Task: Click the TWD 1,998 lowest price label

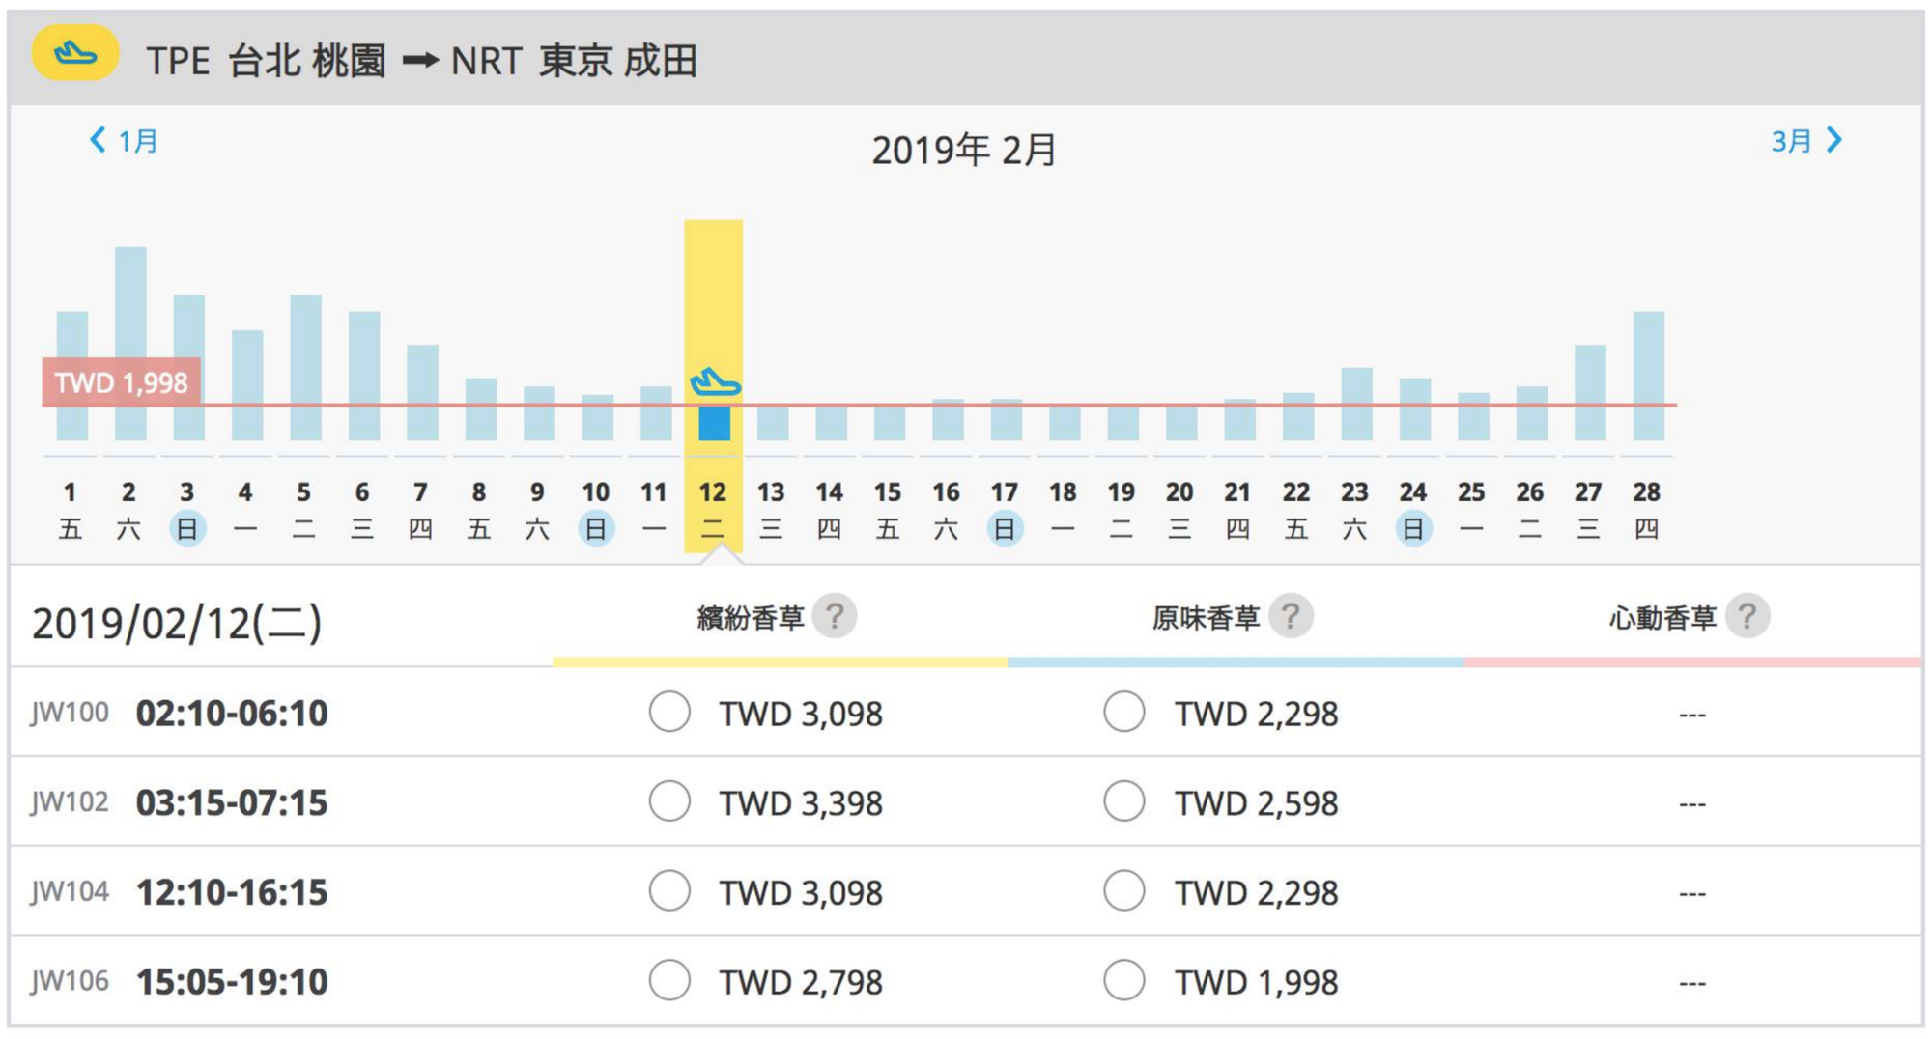Action: 122,383
